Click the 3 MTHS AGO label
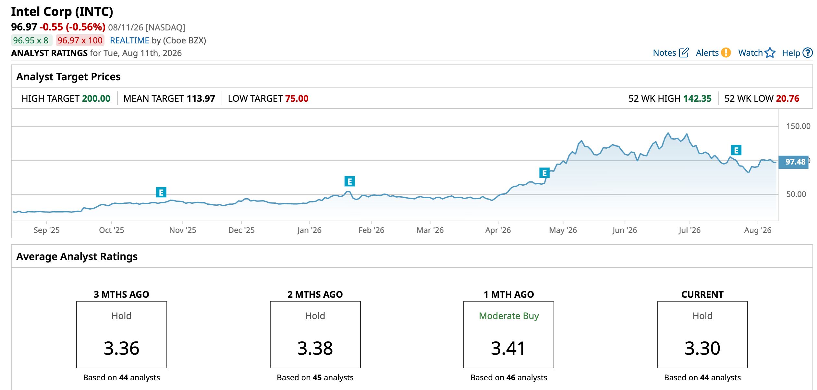The width and height of the screenshot is (817, 390). click(121, 294)
